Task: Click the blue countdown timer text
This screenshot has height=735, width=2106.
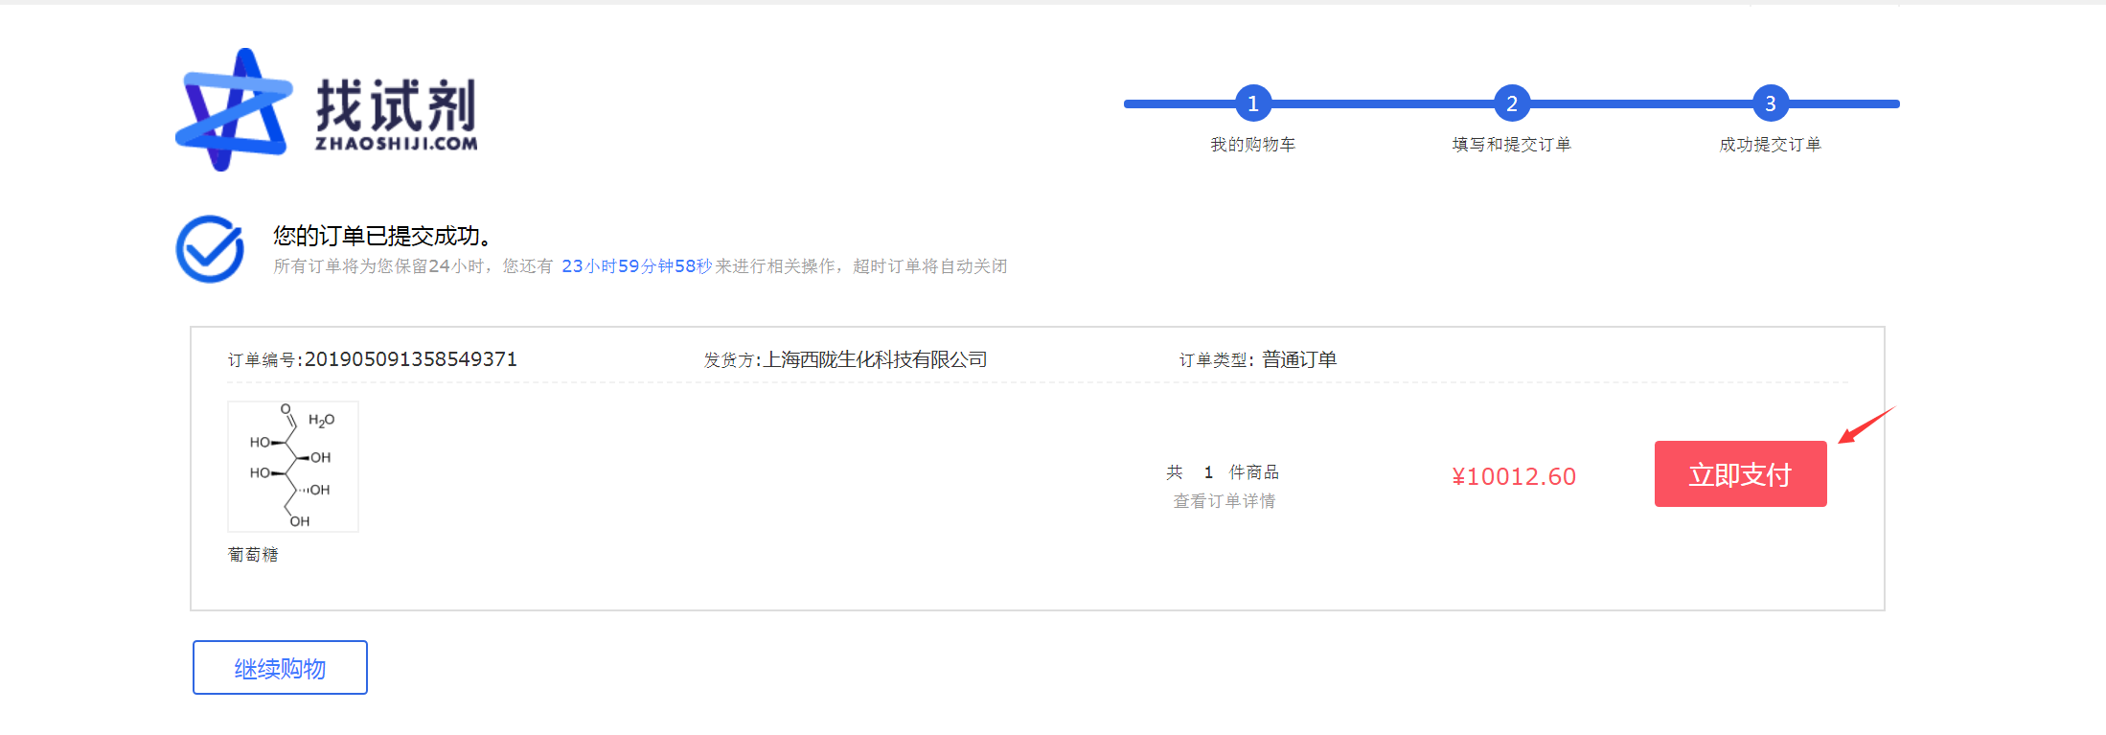Action: point(636,266)
